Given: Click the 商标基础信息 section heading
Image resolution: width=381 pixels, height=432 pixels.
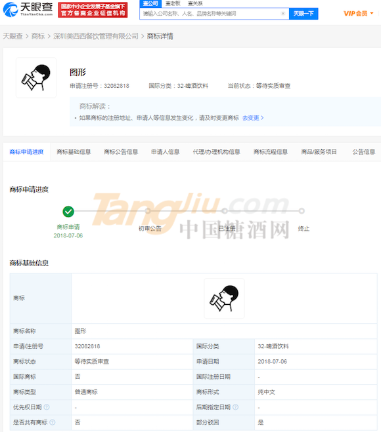Looking at the screenshot, I should click(29, 263).
